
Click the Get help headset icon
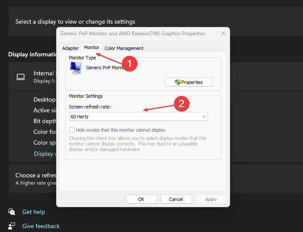point(12,212)
